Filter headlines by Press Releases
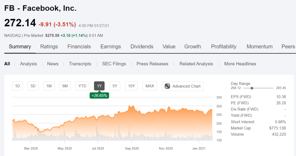296x156 pixels. 152,64
